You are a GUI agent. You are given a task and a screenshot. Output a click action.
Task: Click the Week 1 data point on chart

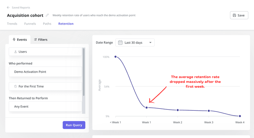(147, 108)
